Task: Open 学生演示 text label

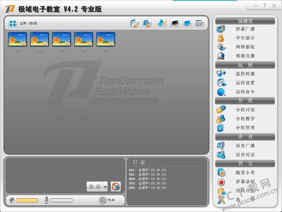Action: pyautogui.click(x=245, y=38)
